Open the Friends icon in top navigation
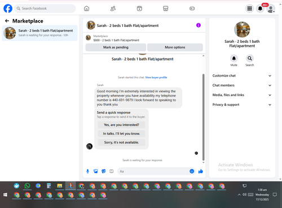Image resolution: width=282 pixels, height=208 pixels. (113, 8)
